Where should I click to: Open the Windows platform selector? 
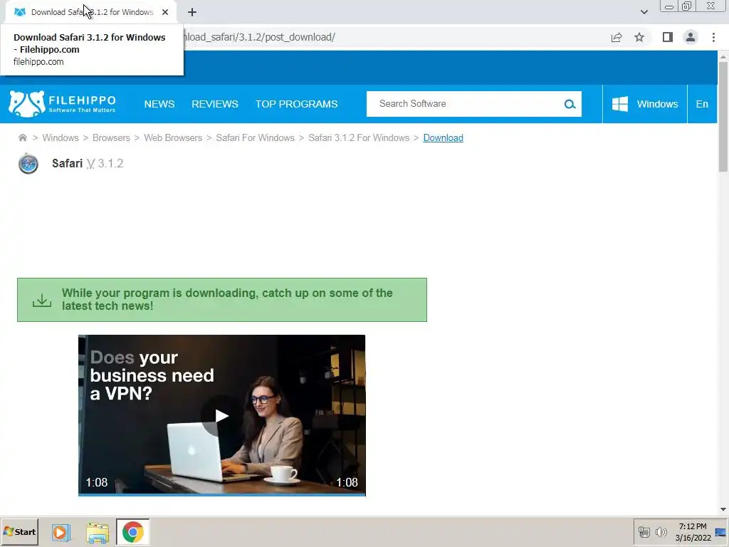644,104
